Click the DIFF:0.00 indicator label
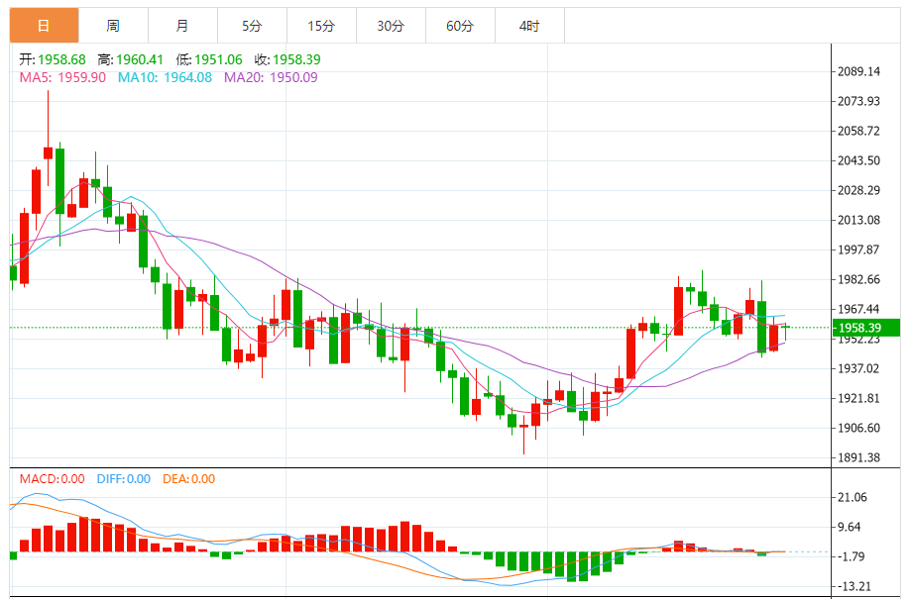This screenshot has width=912, height=599. (123, 479)
